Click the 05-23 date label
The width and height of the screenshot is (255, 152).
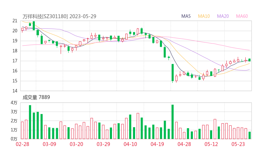coord(238,144)
